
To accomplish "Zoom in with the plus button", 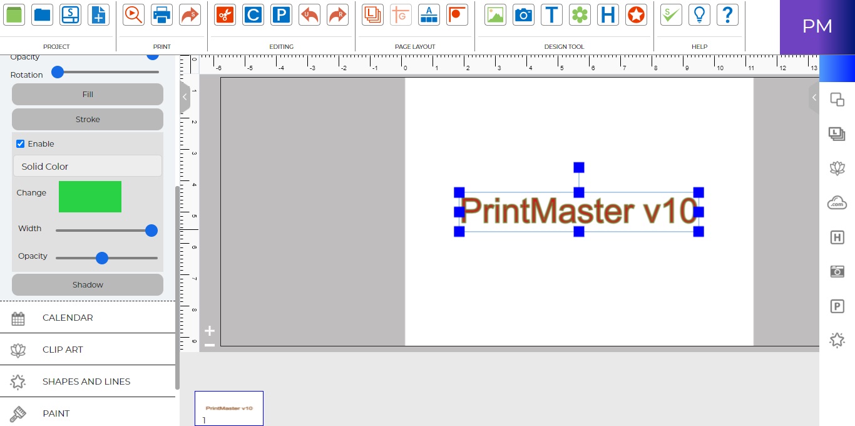I will click(210, 331).
